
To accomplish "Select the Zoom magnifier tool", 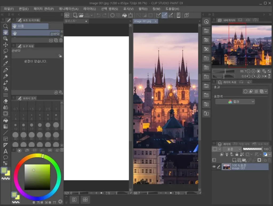I will point(5,26).
